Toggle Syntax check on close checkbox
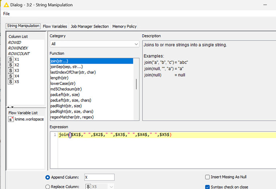276x189 pixels. coord(208,187)
